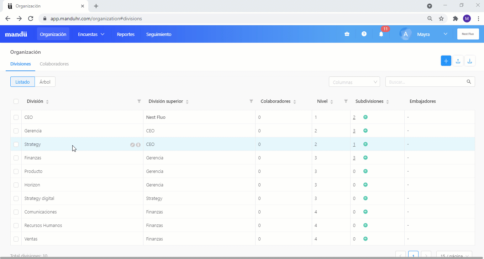Open browser extensions puzzle icon
484x259 pixels.
pyautogui.click(x=455, y=18)
